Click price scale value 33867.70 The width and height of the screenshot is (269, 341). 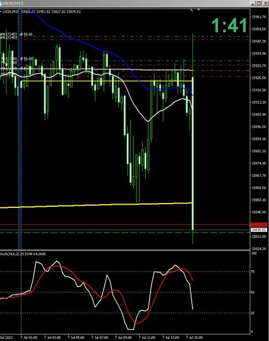pos(259,175)
